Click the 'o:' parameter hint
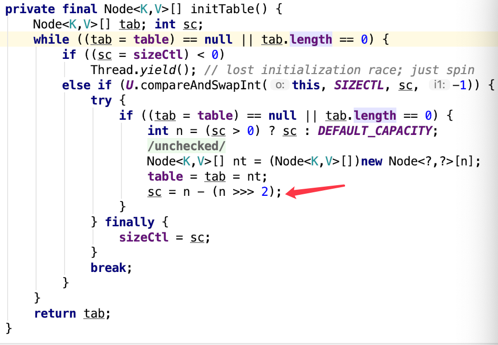The width and height of the screenshot is (498, 345). [x=280, y=85]
